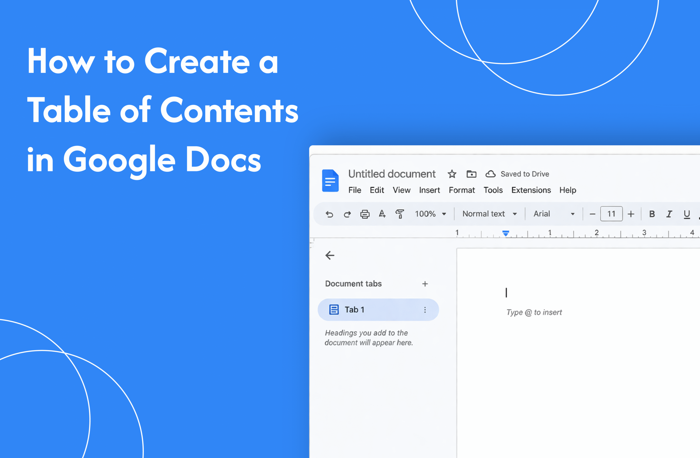Move document to a folder
This screenshot has width=700, height=458.
coord(471,174)
